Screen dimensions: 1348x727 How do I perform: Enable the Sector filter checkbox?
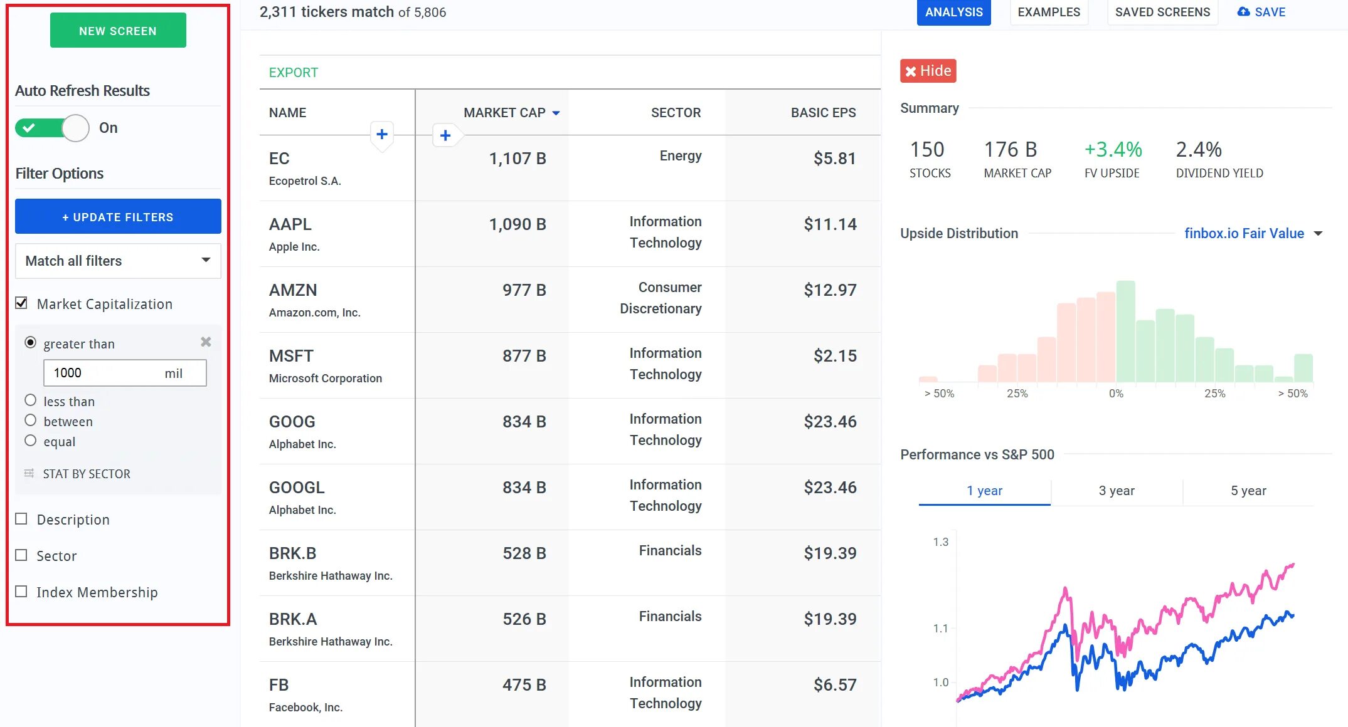coord(21,555)
